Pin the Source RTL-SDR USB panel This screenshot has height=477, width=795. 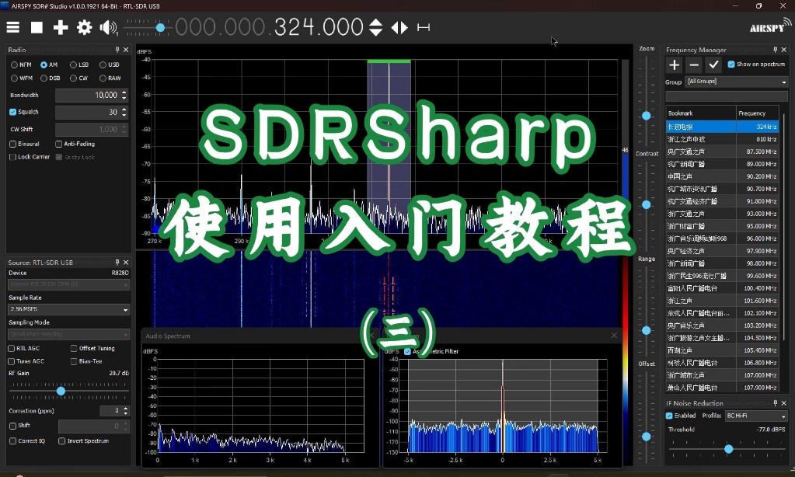coord(117,262)
